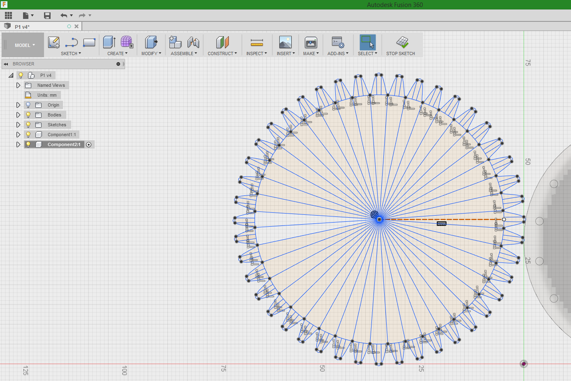Select the Extrude tool icon

[x=109, y=42]
